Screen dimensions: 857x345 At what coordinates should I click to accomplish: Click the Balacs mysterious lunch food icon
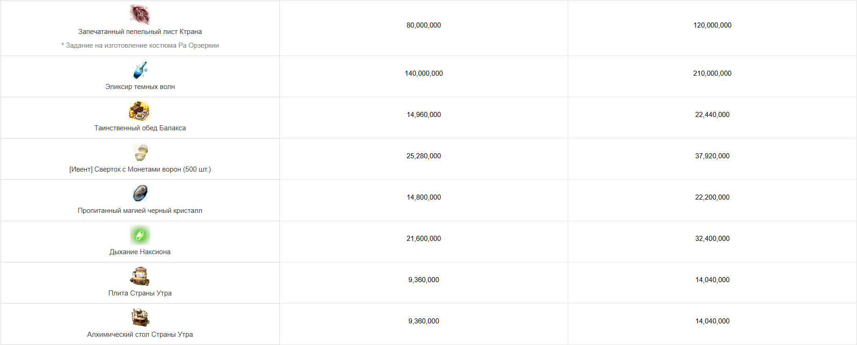[140, 111]
